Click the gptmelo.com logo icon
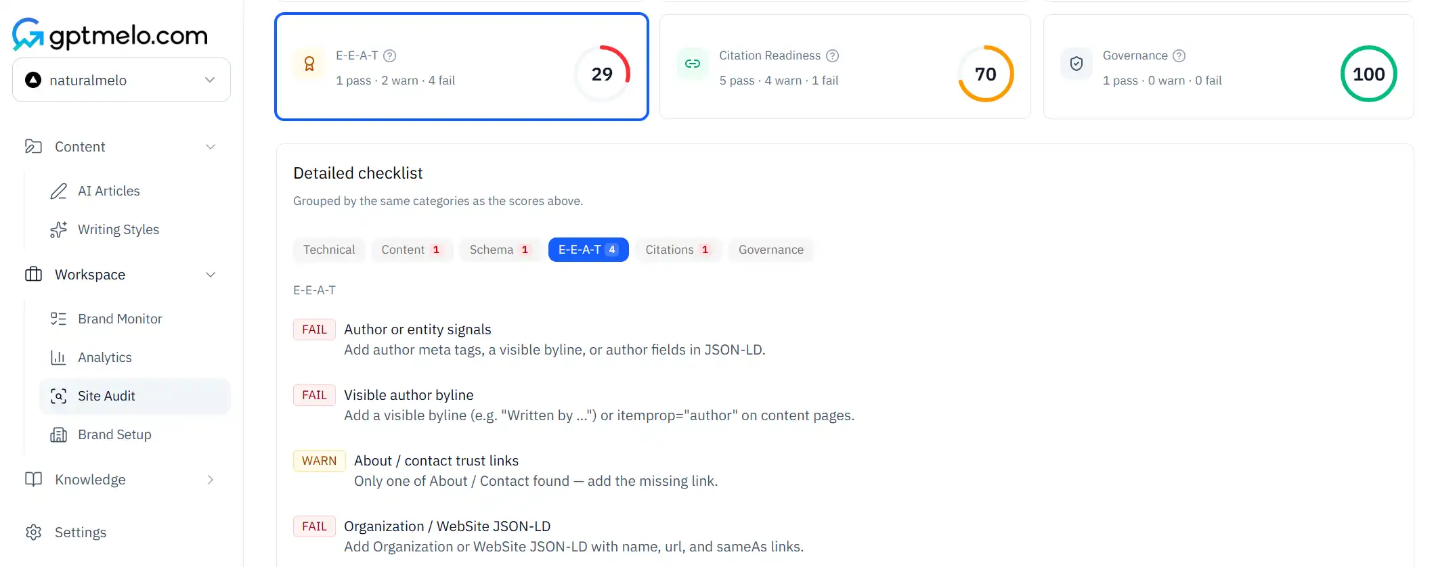 [28, 34]
